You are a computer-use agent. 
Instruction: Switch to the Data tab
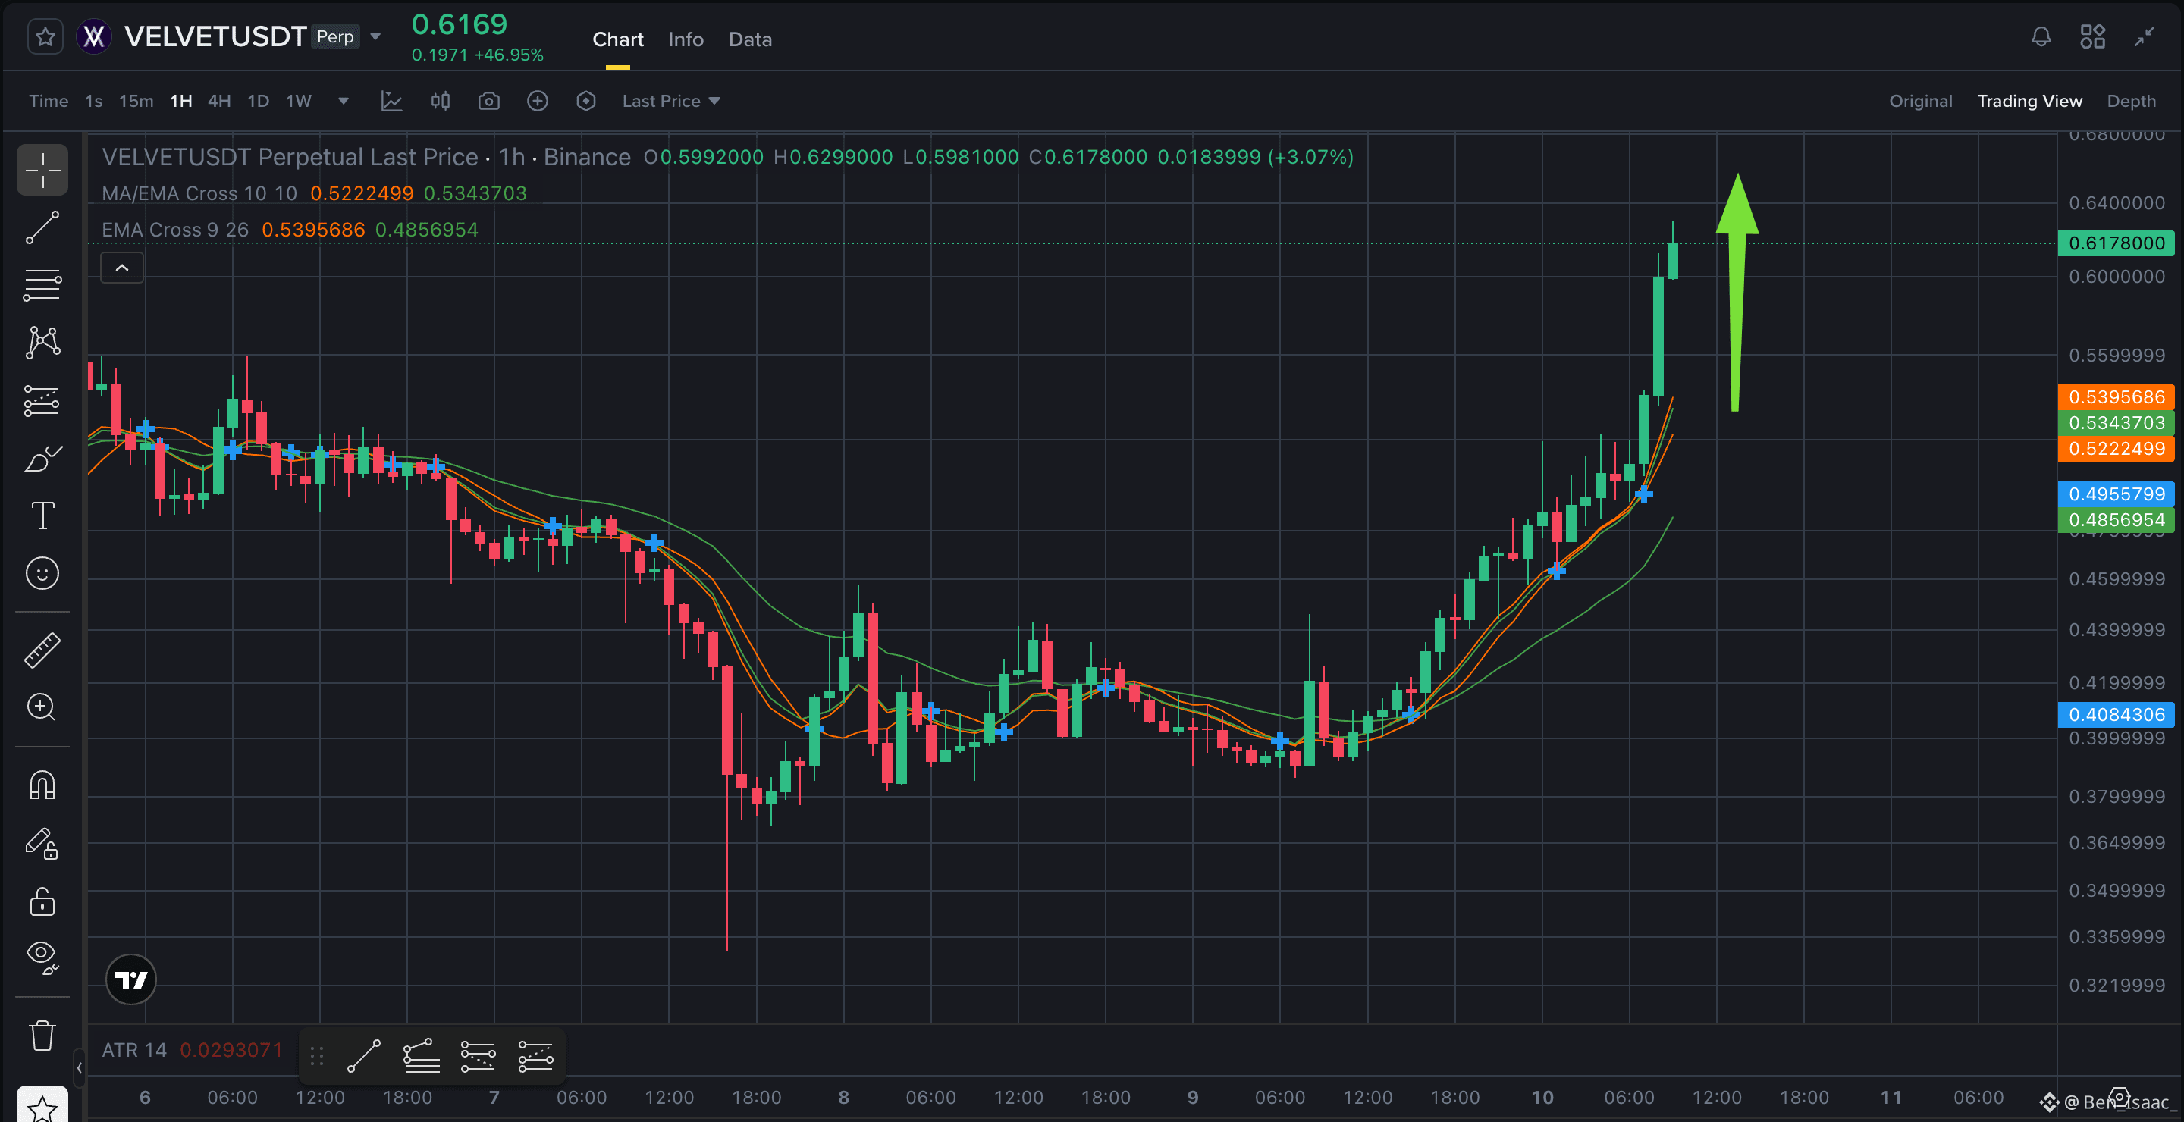tap(750, 39)
